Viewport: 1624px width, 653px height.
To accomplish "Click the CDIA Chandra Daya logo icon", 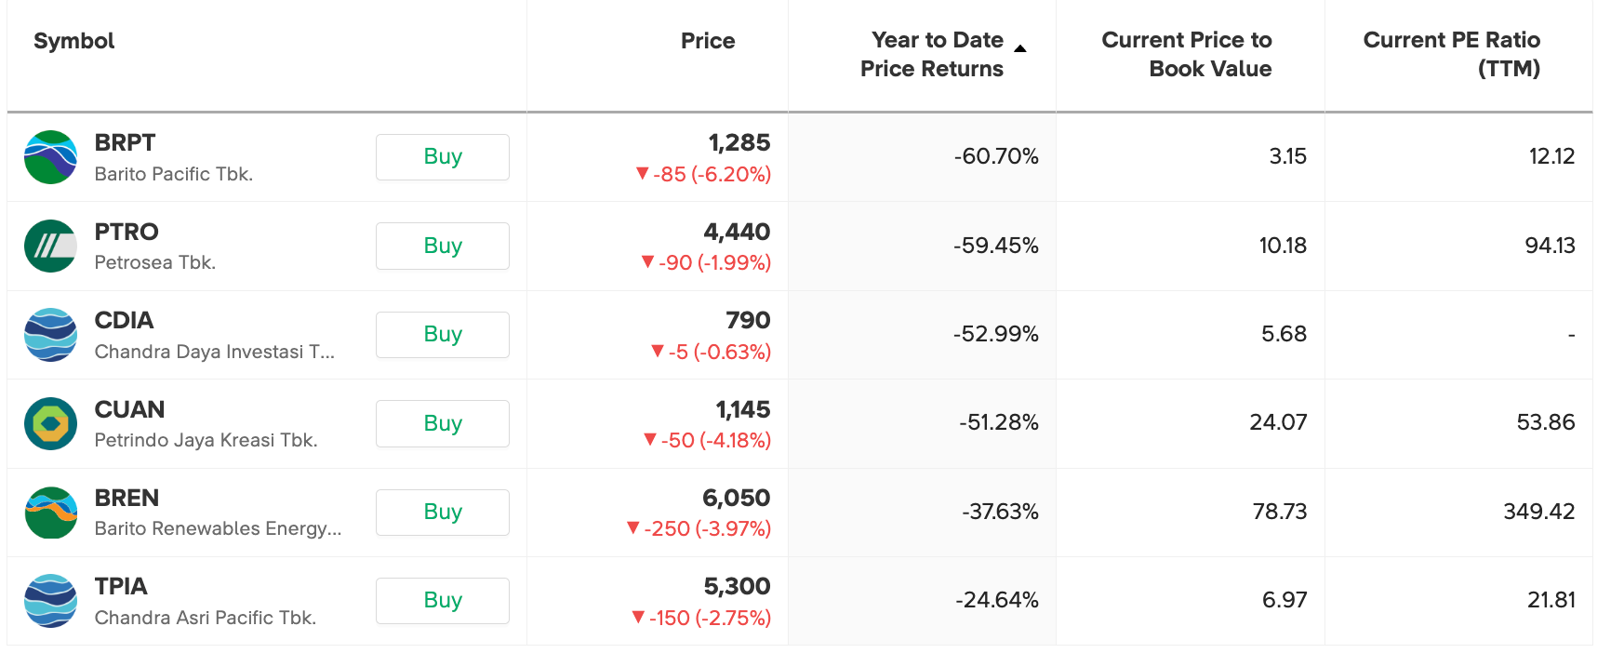I will [x=50, y=335].
